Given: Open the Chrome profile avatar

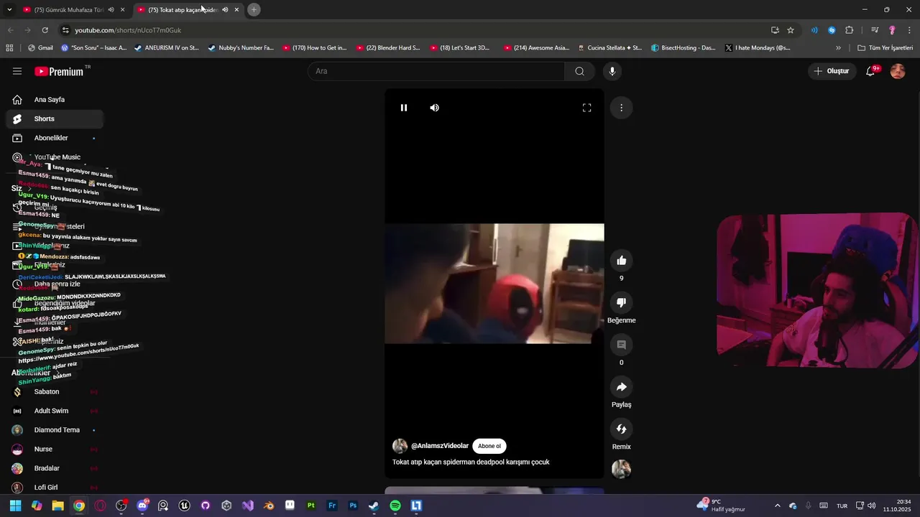Looking at the screenshot, I should click(892, 30).
